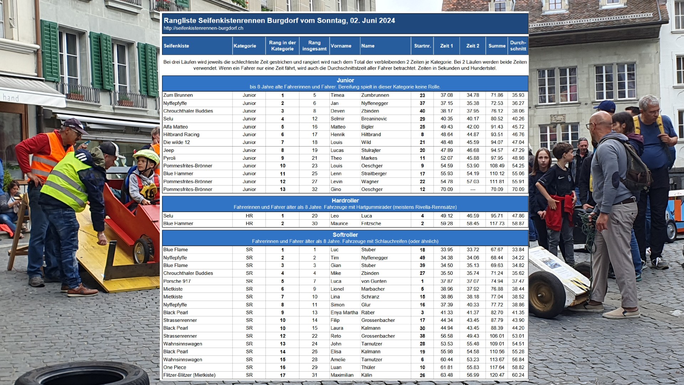Select the Zeit 2 column header

click(x=473, y=46)
